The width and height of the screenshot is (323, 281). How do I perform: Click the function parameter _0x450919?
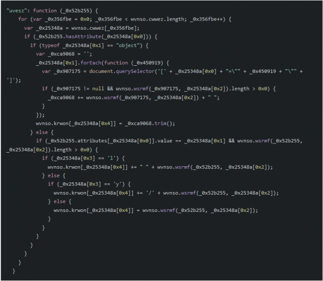tap(149, 63)
